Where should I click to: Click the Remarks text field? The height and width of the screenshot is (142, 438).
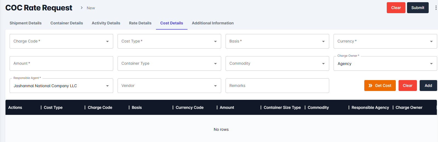(x=277, y=86)
